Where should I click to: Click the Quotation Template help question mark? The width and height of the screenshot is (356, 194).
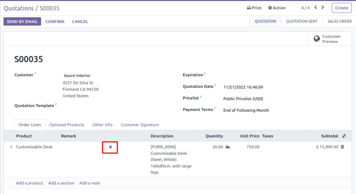tap(56, 104)
